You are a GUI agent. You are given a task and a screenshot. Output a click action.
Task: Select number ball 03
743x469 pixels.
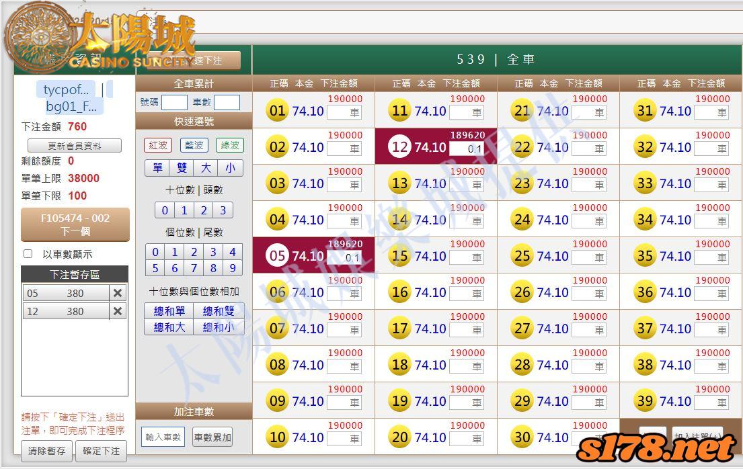point(277,183)
